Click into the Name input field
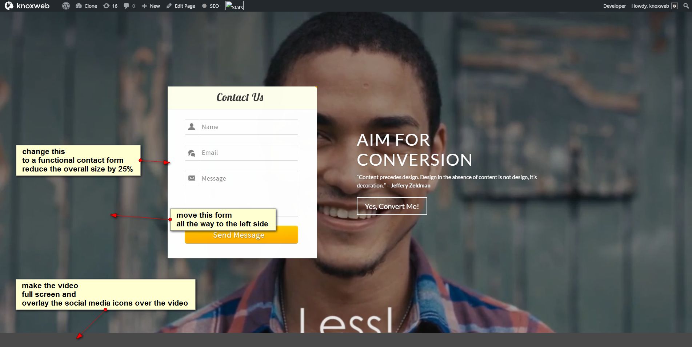 (248, 127)
